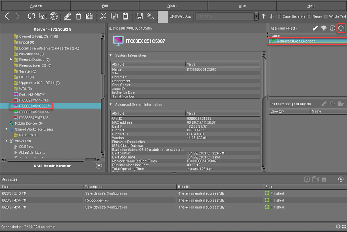Click the UMS Web App button
This screenshot has height=232, width=347.
[x=180, y=16]
